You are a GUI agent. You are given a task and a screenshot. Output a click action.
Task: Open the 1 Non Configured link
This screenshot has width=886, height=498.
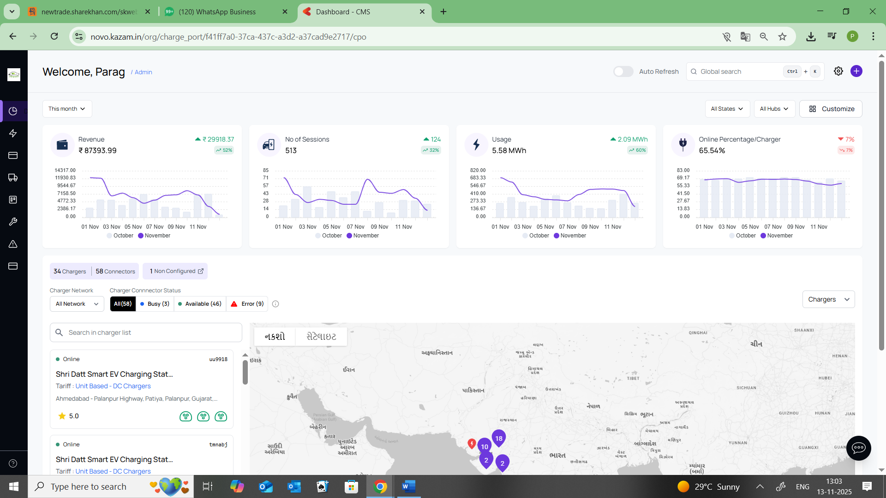pos(175,271)
